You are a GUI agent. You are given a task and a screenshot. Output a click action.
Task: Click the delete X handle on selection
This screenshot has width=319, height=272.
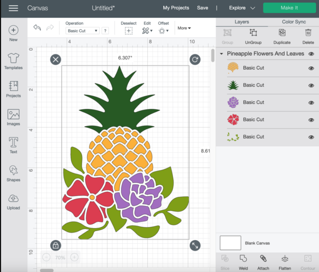click(56, 60)
